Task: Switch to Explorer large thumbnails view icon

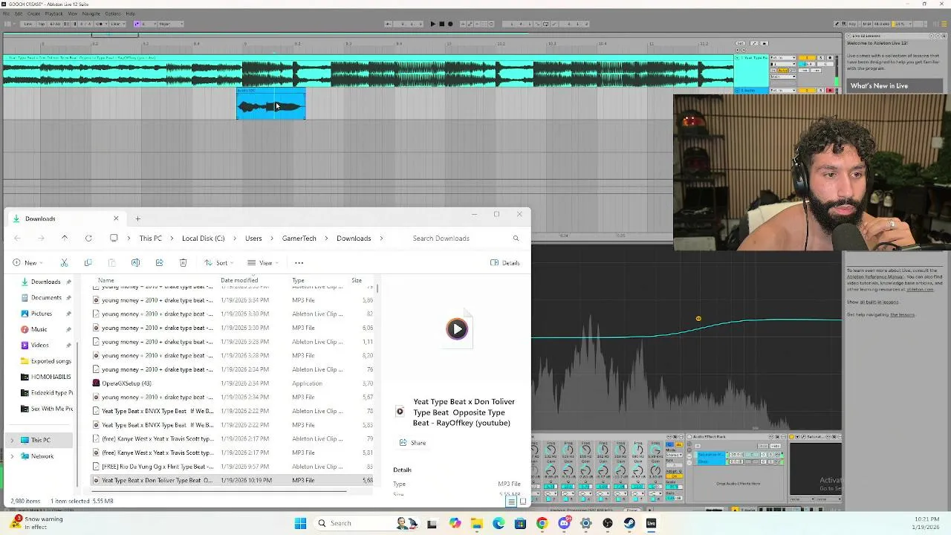Action: tap(522, 502)
